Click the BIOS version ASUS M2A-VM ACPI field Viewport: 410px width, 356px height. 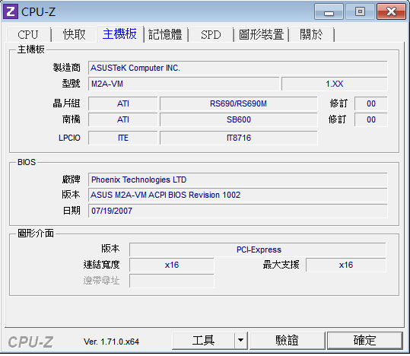tap(237, 195)
